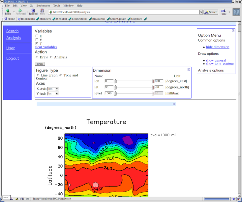Click the hide dimension link
This screenshot has height=202, width=242.
coord(218,47)
